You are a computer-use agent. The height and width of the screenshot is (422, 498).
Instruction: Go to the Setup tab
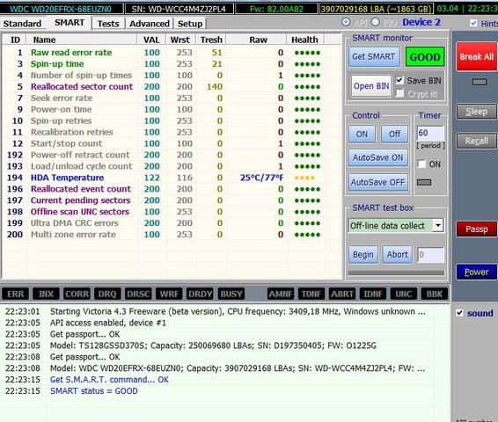pos(189,24)
